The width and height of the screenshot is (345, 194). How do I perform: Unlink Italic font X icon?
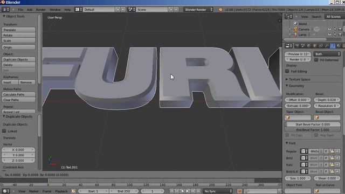click(337, 165)
